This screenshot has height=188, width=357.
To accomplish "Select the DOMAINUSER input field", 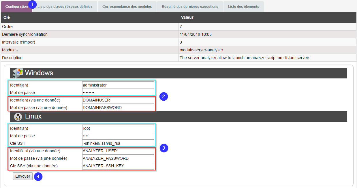I will coord(118,100).
